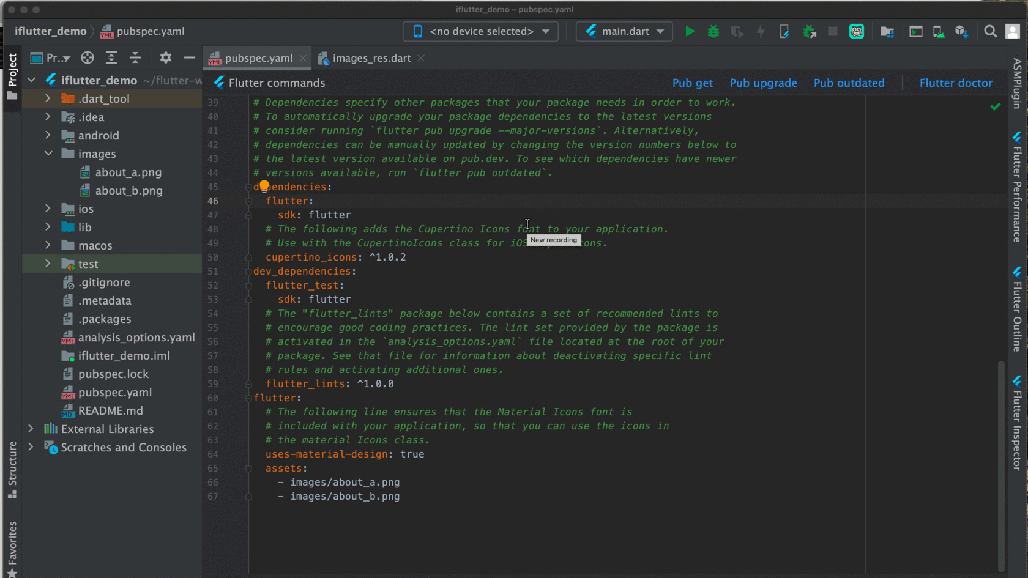
Task: Click the teal owl plugin icon
Action: [x=857, y=31]
